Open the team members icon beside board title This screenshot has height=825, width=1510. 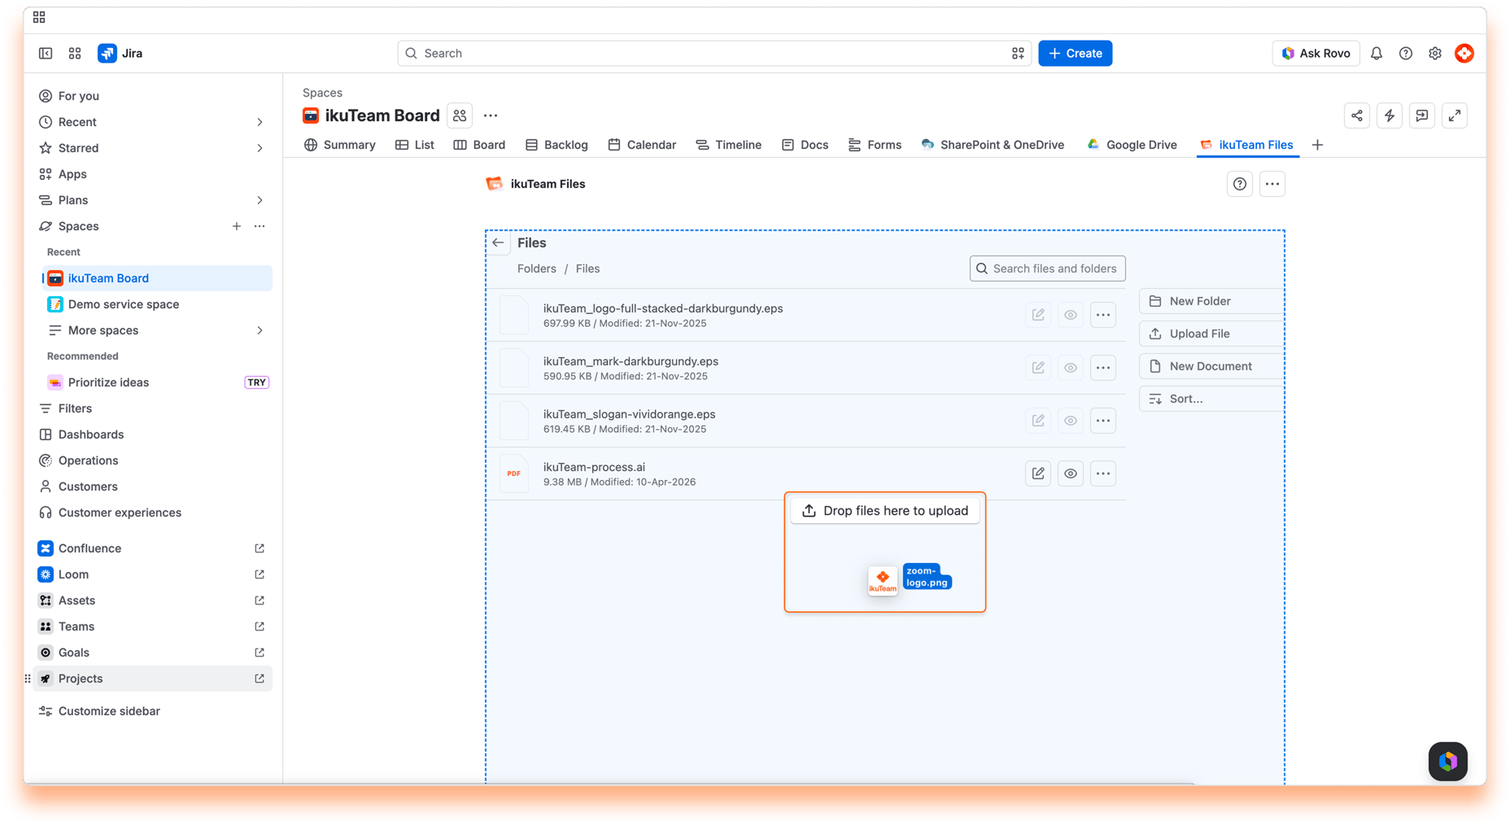[x=460, y=116]
